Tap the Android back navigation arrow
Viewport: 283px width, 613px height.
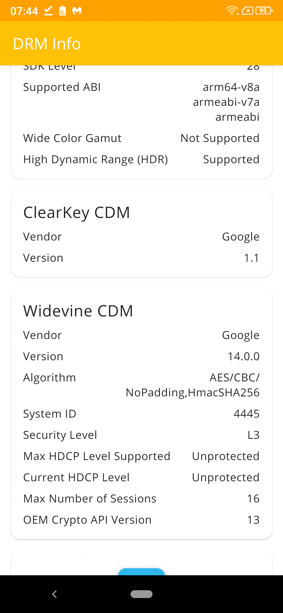pos(55,594)
